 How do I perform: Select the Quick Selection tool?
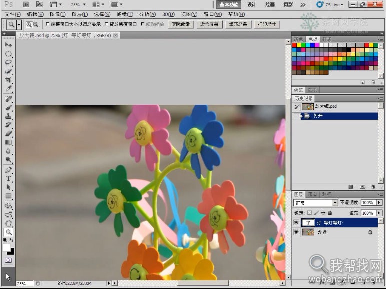8,71
